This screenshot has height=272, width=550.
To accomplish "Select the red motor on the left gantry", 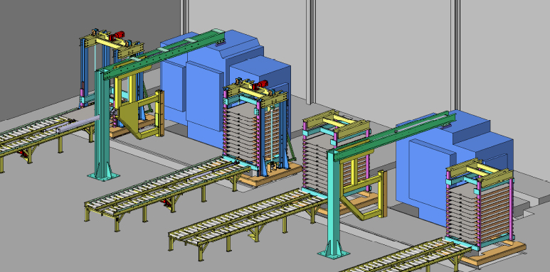I will pos(117,36).
